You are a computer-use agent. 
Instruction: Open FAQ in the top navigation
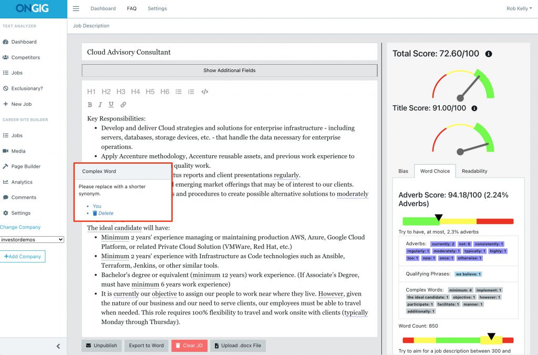pos(131,8)
